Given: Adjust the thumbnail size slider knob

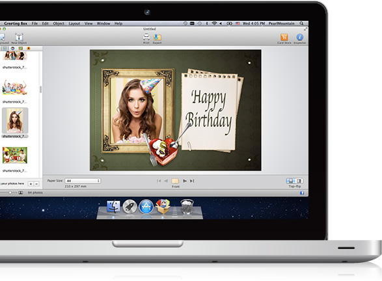Looking at the screenshot, I should click(x=10, y=193).
